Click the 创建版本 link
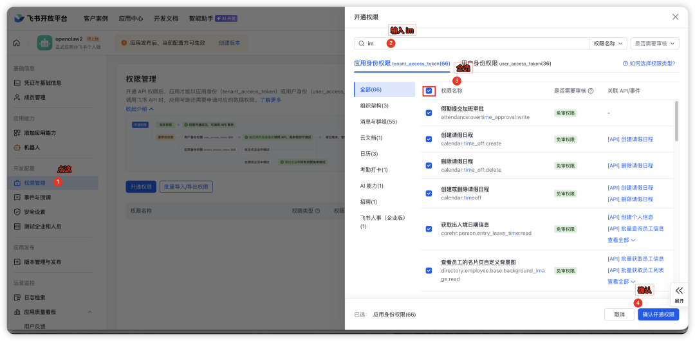This screenshot has height=341, width=695. pos(230,43)
